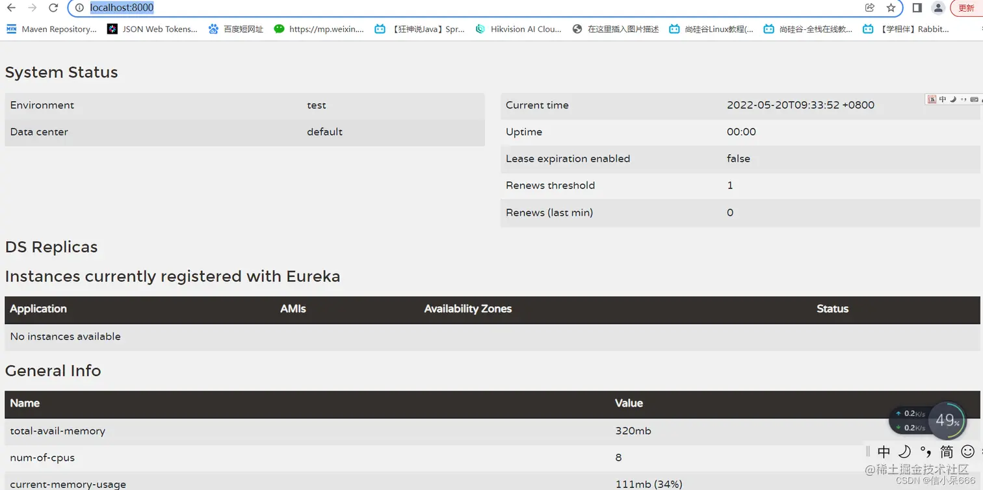
Task: Open the 尚硅谷-全栈在线教 bookmark
Action: coord(808,29)
